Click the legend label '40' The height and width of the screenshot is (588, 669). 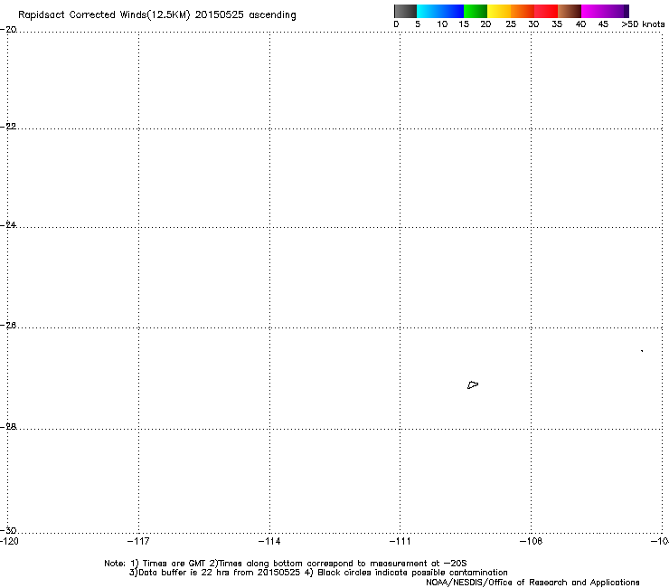coord(580,24)
